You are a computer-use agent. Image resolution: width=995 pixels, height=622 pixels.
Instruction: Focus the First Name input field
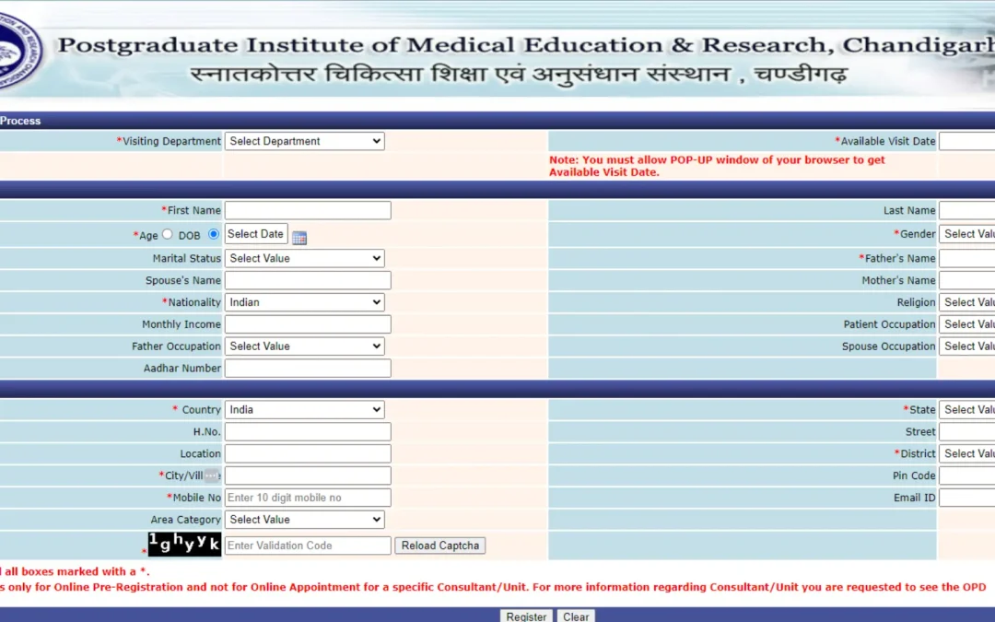[x=308, y=210]
